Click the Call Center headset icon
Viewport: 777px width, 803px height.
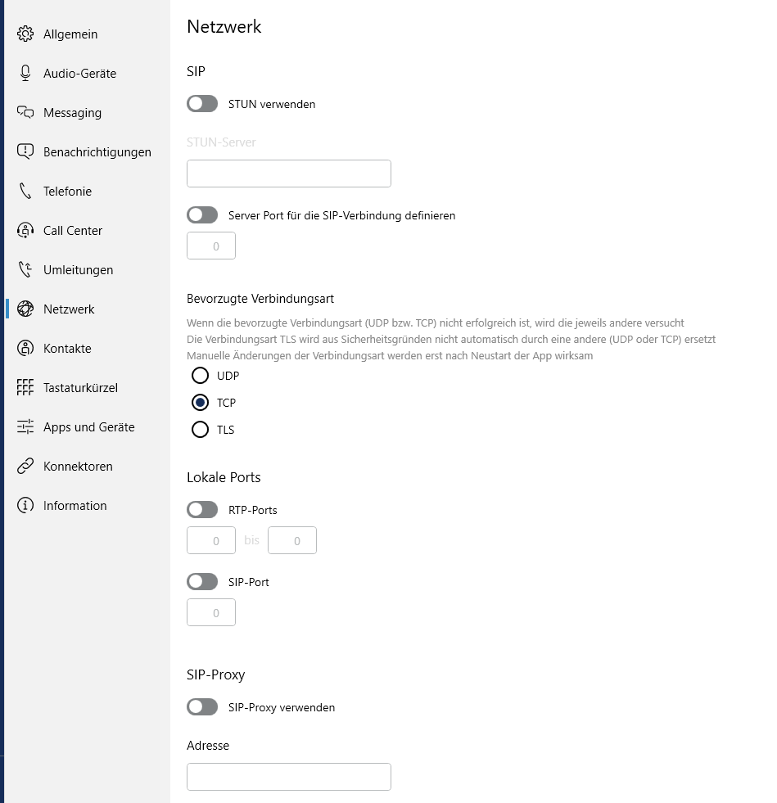coord(25,231)
